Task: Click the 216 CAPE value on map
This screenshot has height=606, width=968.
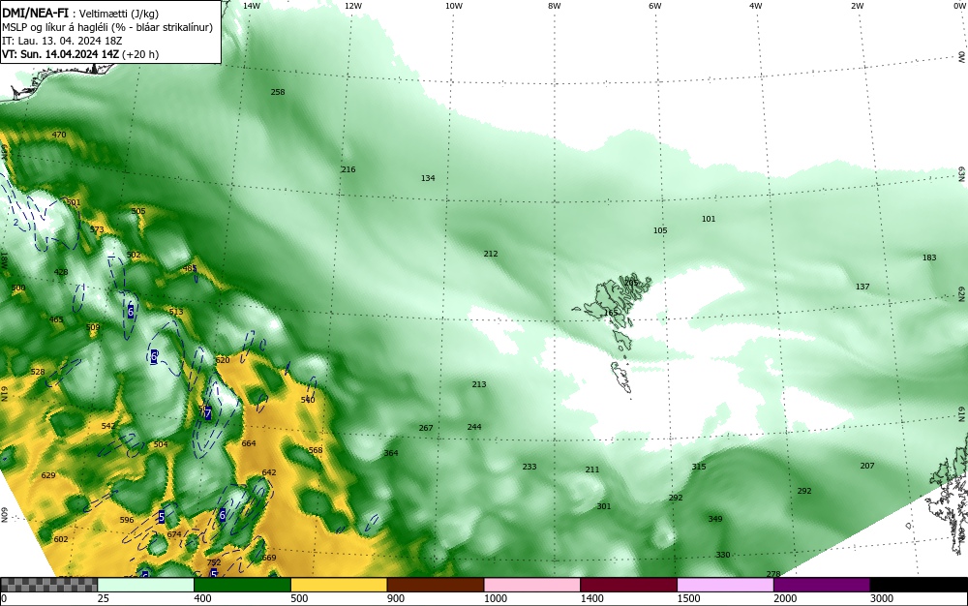Action: click(348, 169)
